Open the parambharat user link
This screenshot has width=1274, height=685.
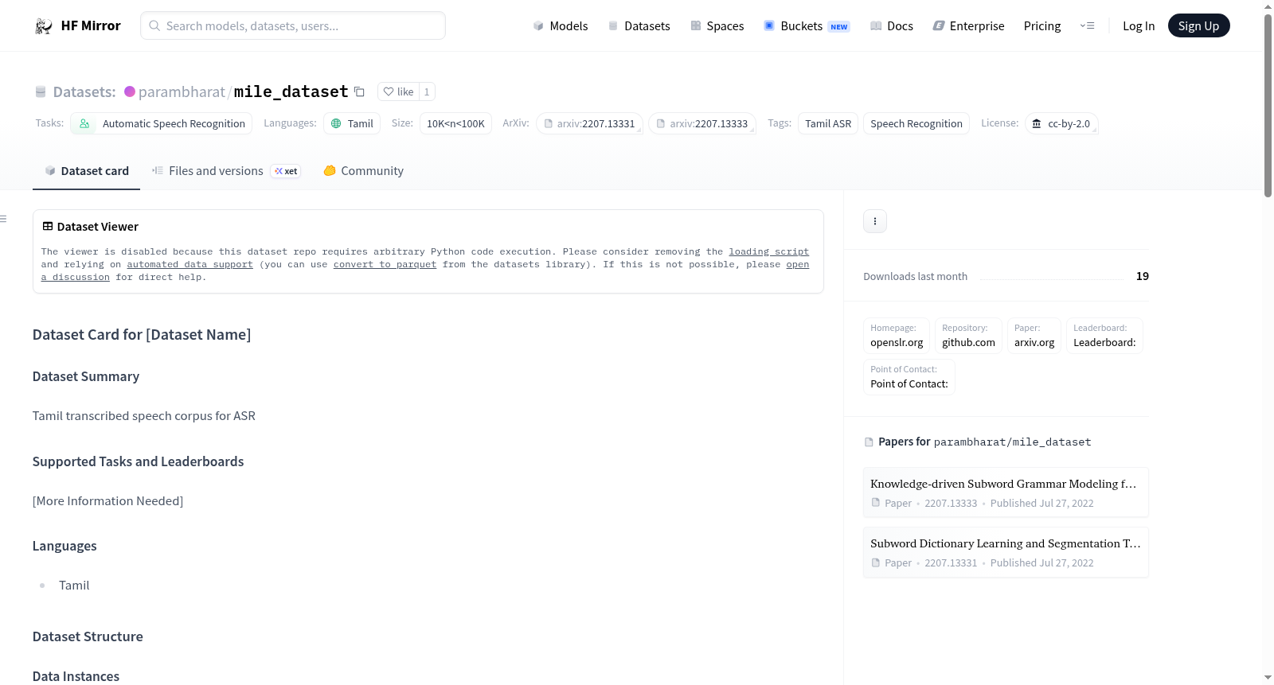click(x=182, y=92)
